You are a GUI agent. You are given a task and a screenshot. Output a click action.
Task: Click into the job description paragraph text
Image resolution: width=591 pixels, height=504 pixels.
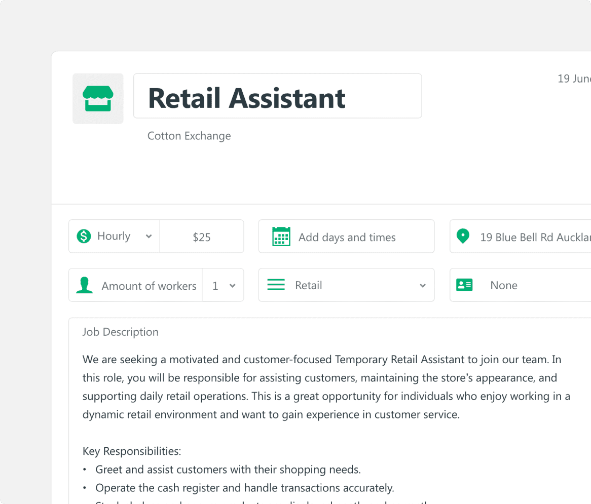324,387
